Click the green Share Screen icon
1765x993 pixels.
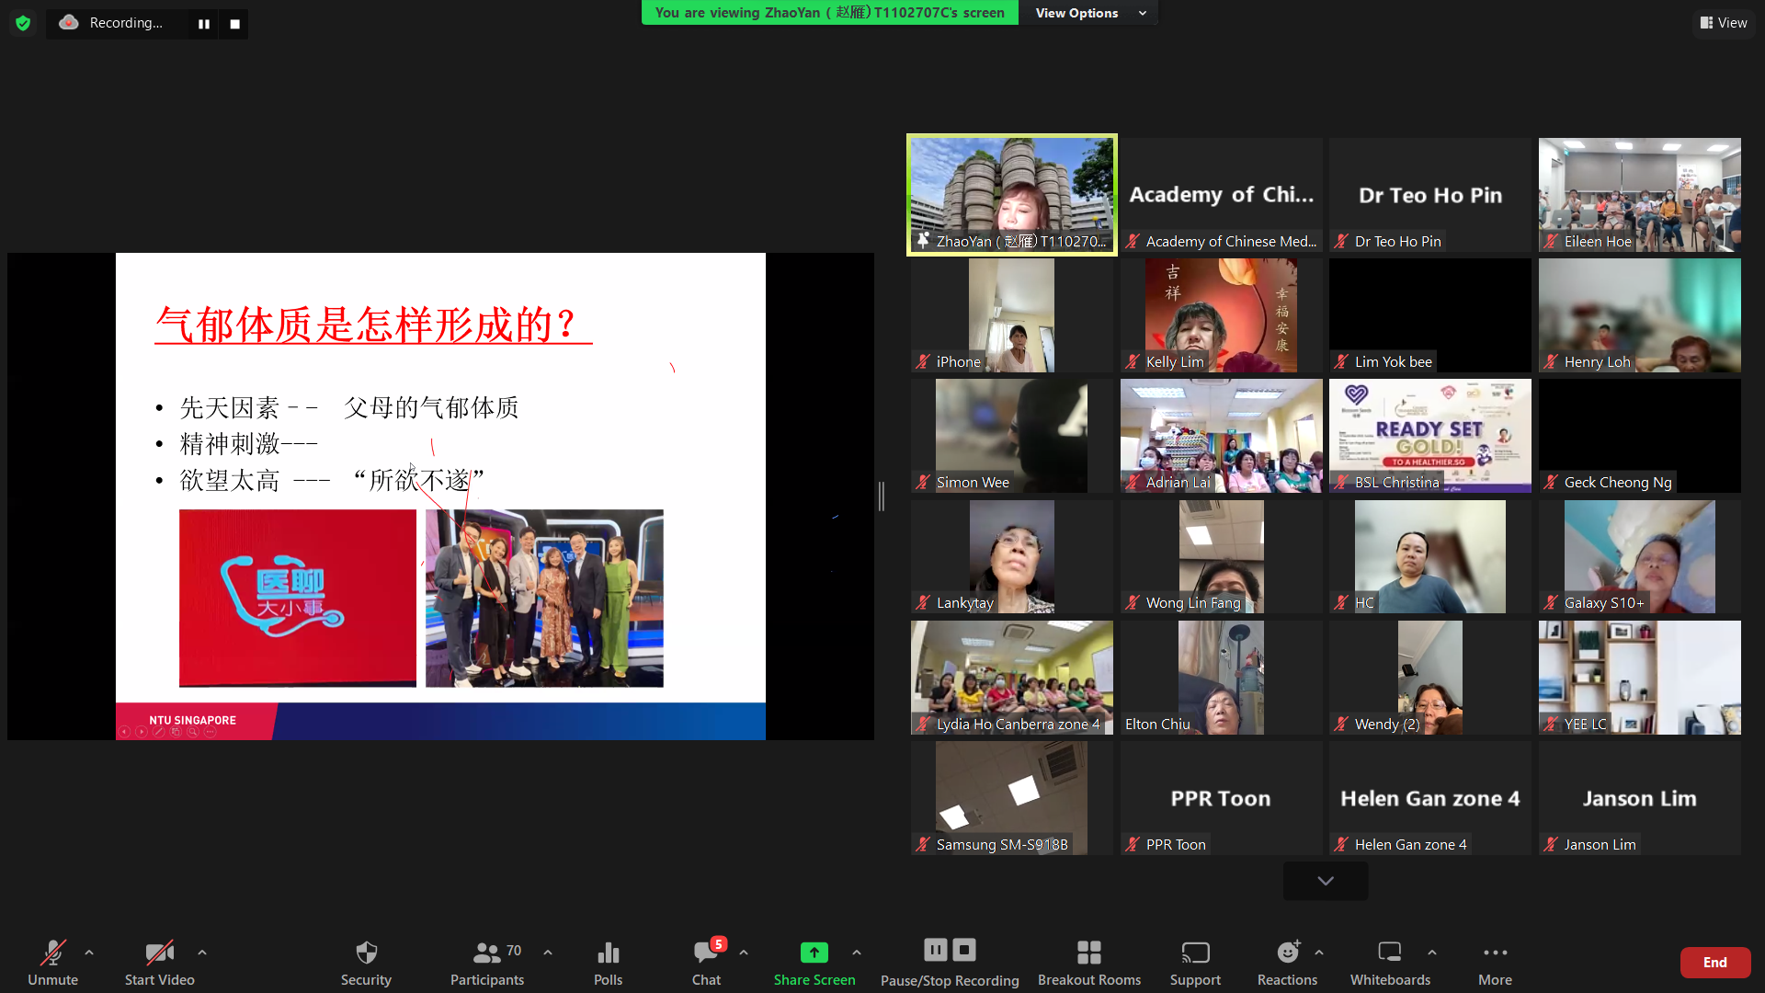coord(814,953)
